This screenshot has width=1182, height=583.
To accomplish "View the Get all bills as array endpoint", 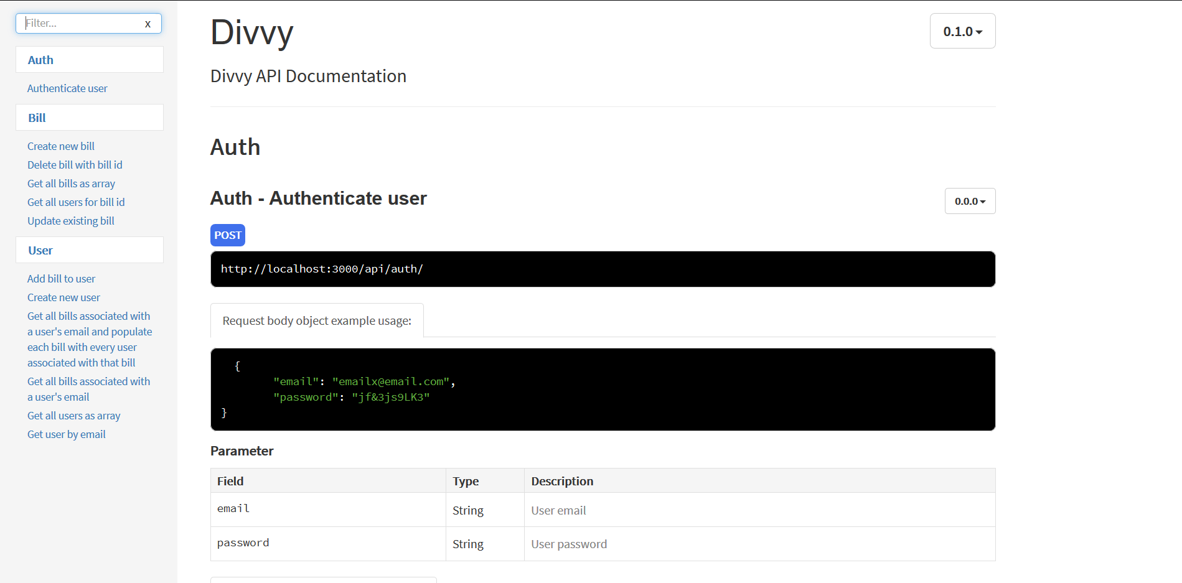I will pos(71,183).
